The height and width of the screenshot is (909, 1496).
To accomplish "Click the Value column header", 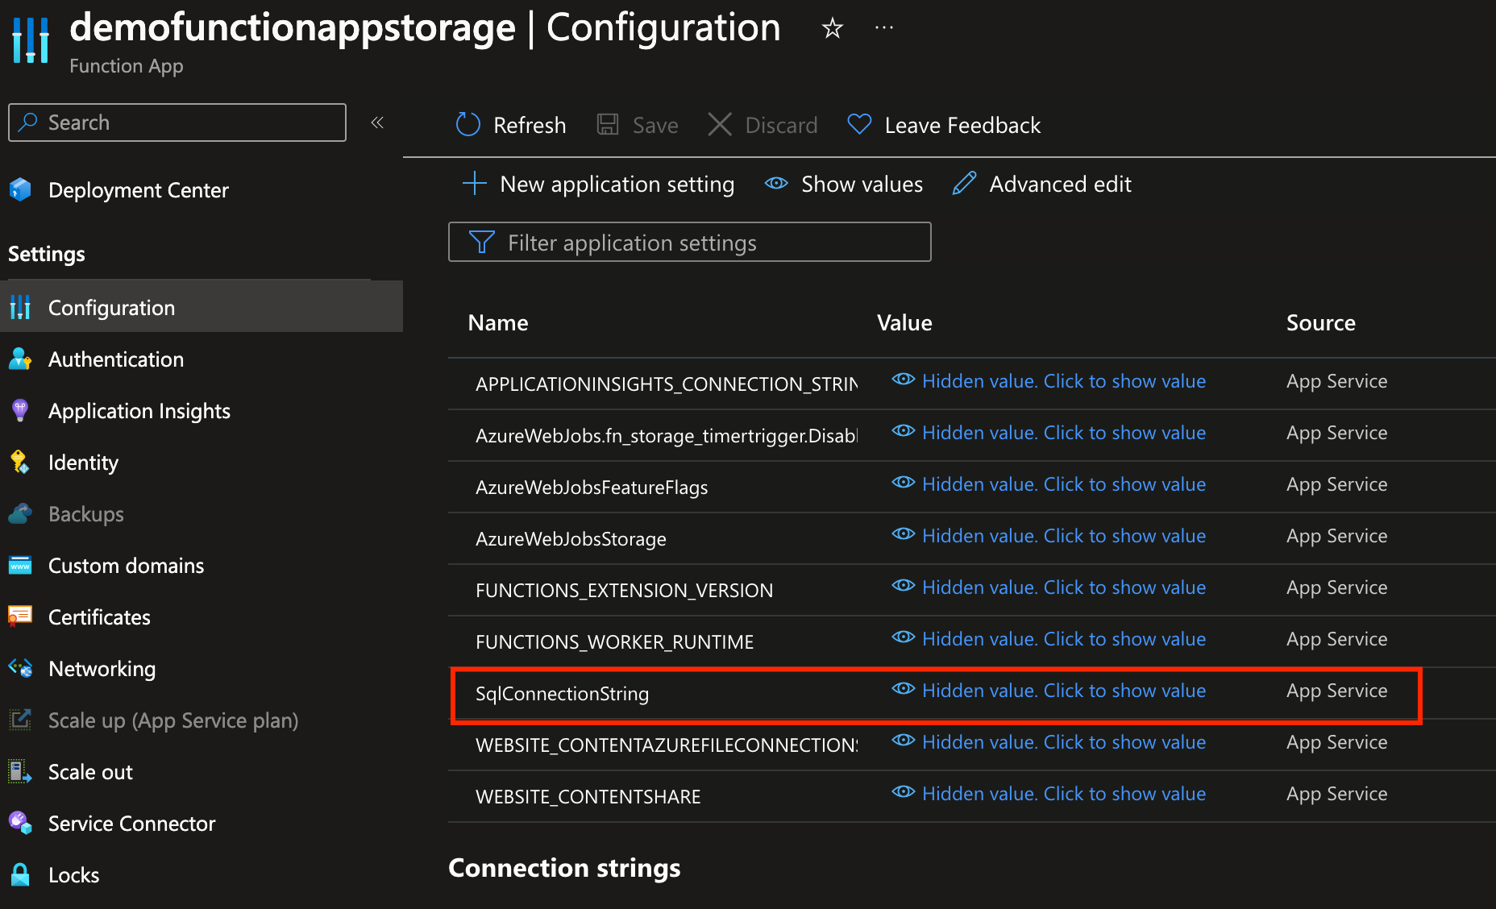I will (904, 322).
